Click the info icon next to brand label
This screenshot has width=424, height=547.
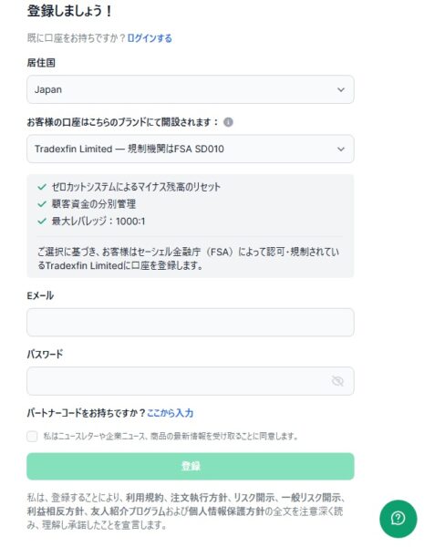(228, 122)
